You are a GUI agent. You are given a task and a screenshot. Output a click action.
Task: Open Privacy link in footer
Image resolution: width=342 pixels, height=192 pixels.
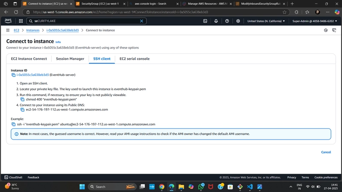292,177
